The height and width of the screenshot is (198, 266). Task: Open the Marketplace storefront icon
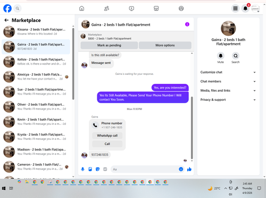pyautogui.click(x=156, y=9)
